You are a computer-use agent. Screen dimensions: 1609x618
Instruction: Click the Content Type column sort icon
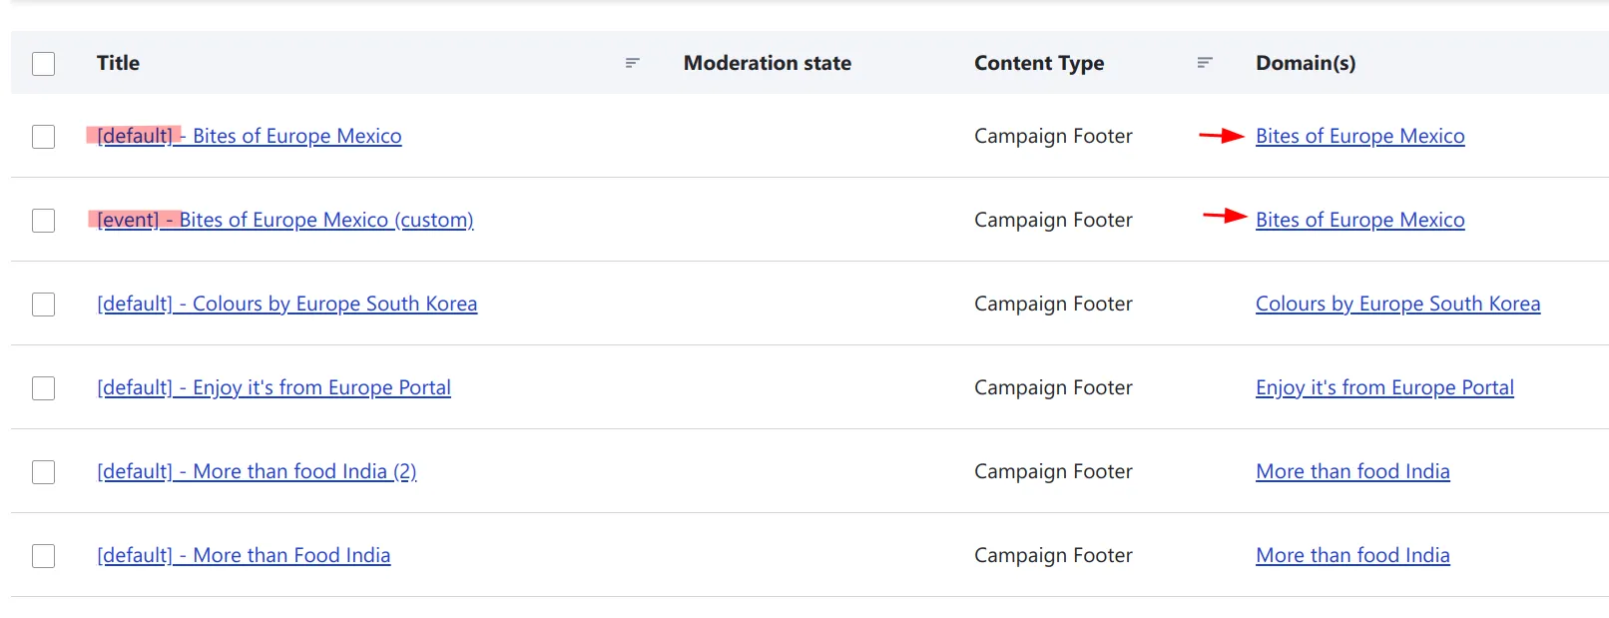click(x=1205, y=63)
